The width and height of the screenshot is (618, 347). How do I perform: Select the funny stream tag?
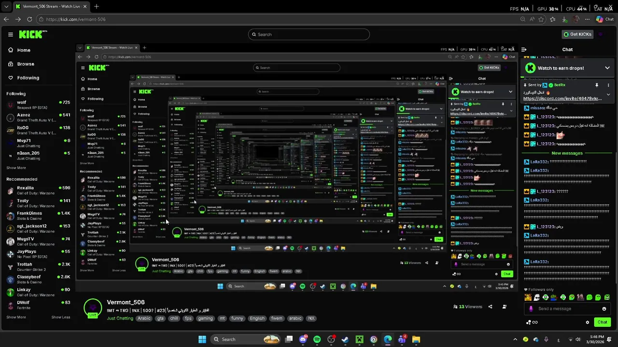[237, 319]
